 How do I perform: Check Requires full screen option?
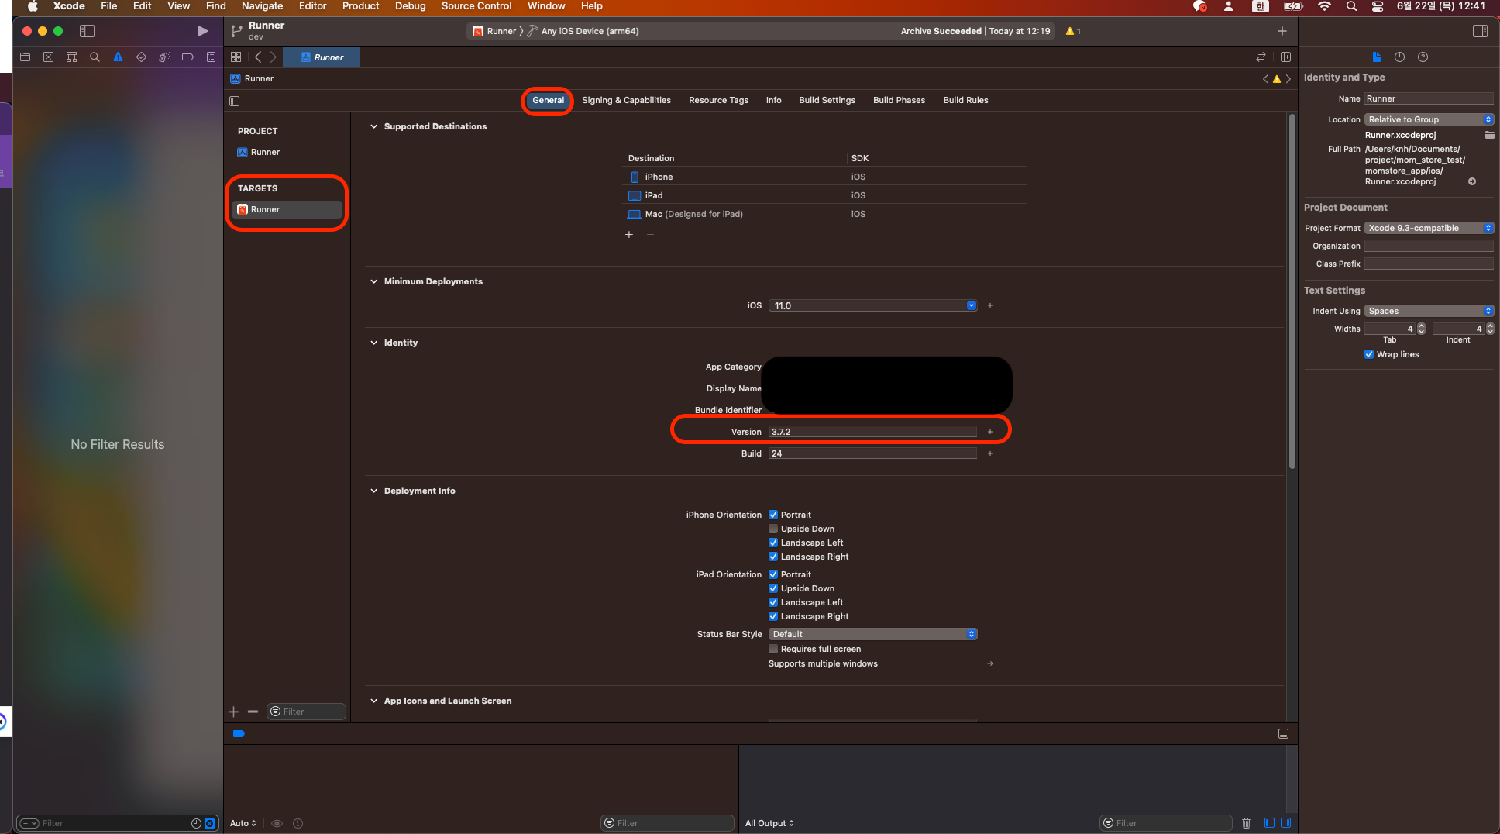point(773,649)
